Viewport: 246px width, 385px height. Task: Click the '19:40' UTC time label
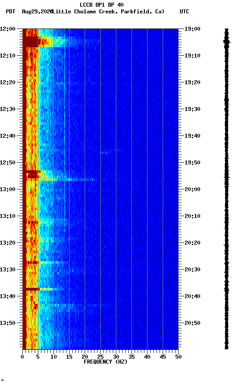pyautogui.click(x=193, y=136)
